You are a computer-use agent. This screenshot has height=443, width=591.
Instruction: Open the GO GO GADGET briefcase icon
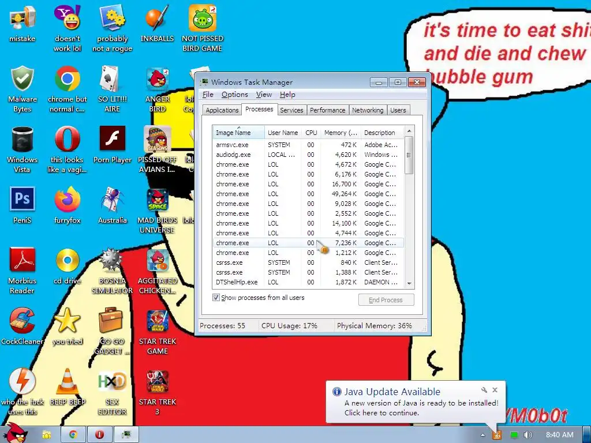click(111, 331)
